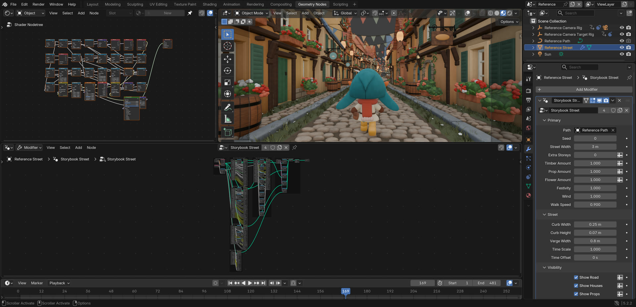Disable Reference Camera Rig in renders
636x307 pixels.
point(629,28)
